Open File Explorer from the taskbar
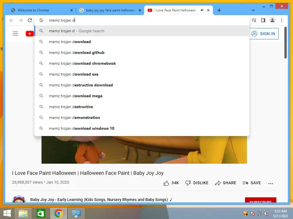Screen dimensions: 293x219 [23, 213]
